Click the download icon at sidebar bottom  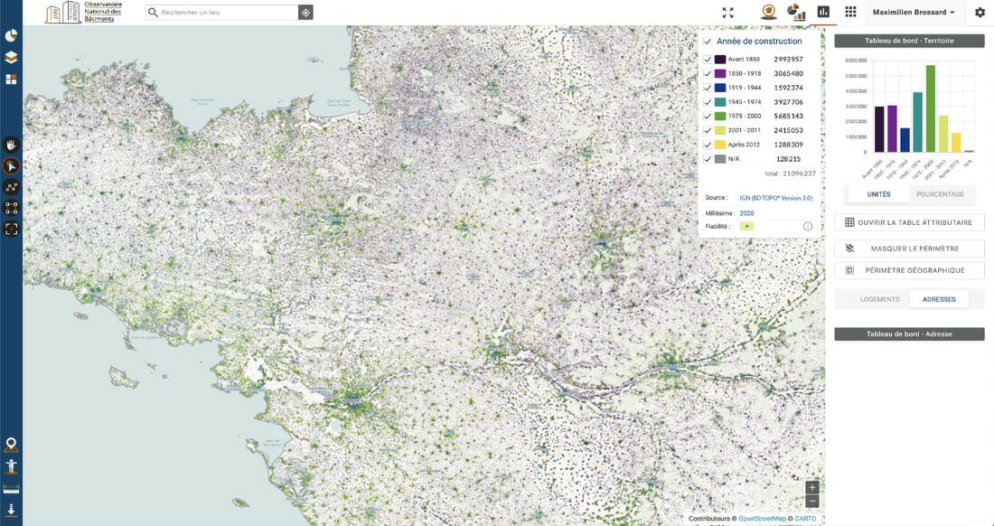(11, 510)
